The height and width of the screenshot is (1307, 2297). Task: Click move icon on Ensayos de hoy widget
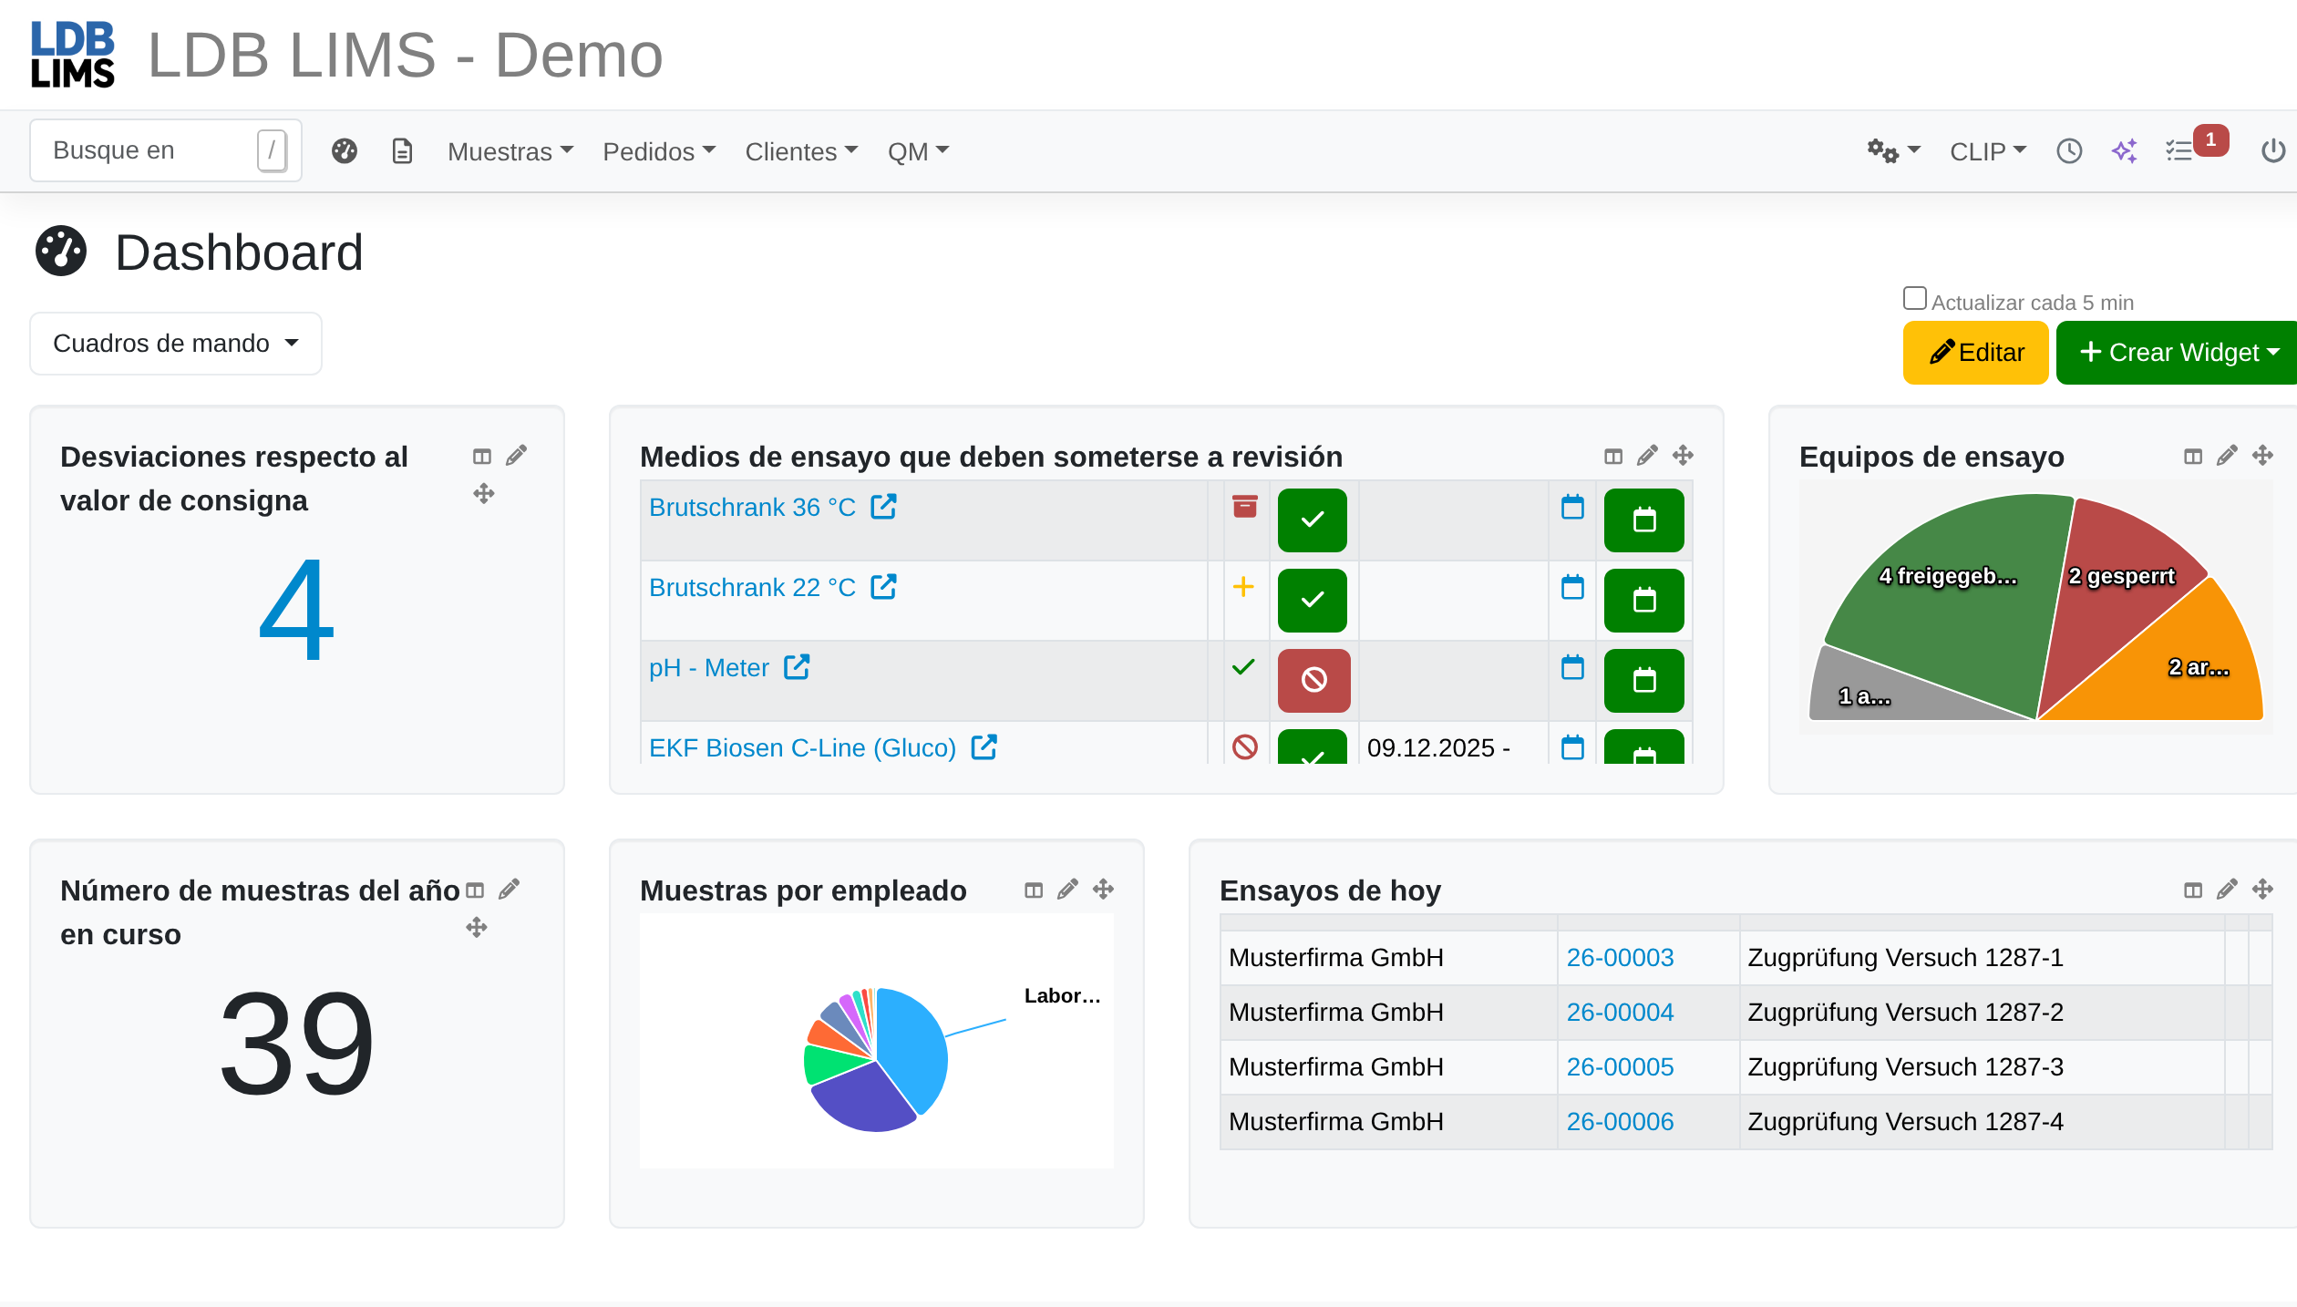tap(2262, 890)
